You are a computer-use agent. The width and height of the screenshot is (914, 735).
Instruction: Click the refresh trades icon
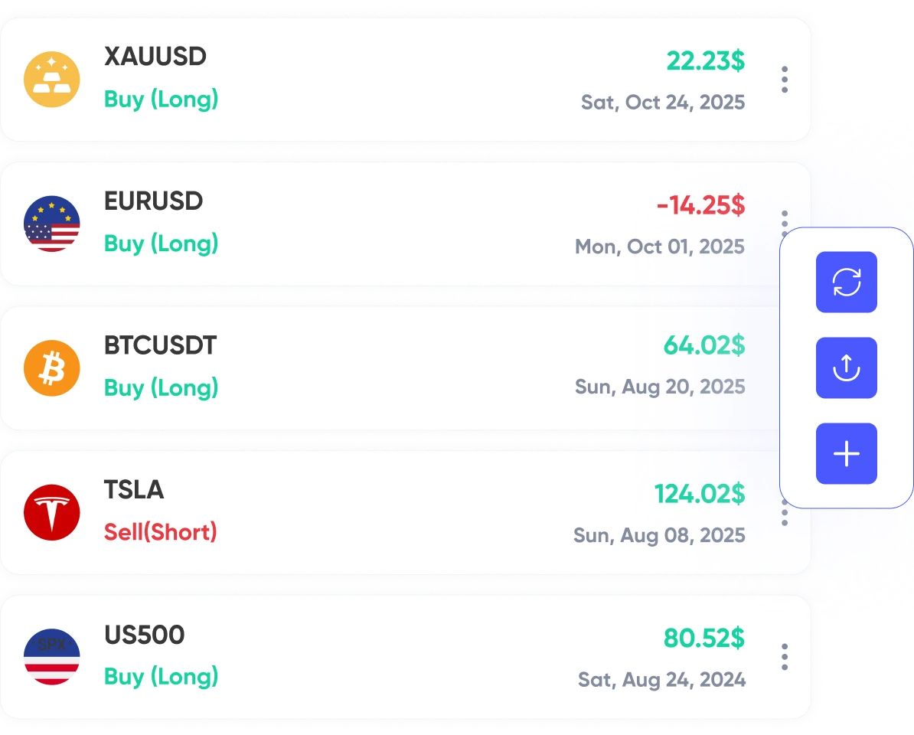846,282
